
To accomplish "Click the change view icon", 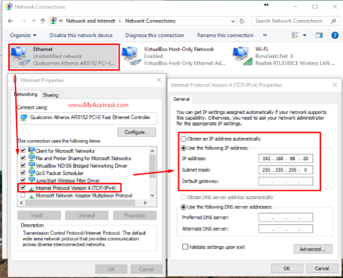I will point(295,35).
